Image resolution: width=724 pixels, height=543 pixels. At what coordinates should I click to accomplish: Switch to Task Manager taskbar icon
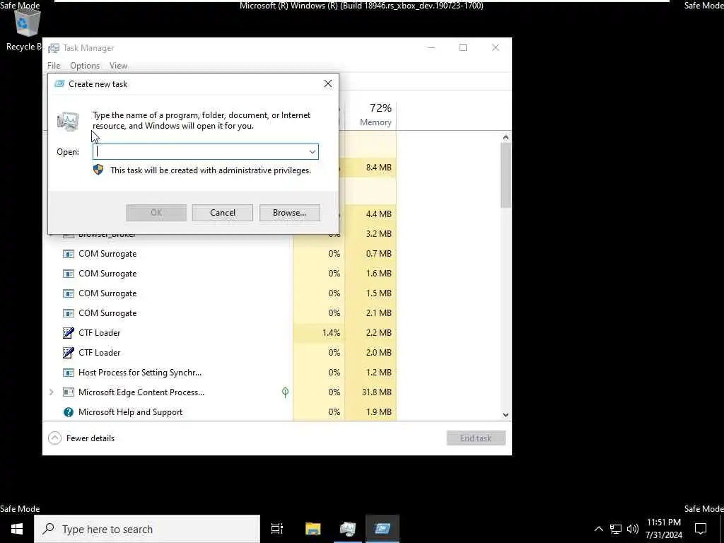pos(348,529)
